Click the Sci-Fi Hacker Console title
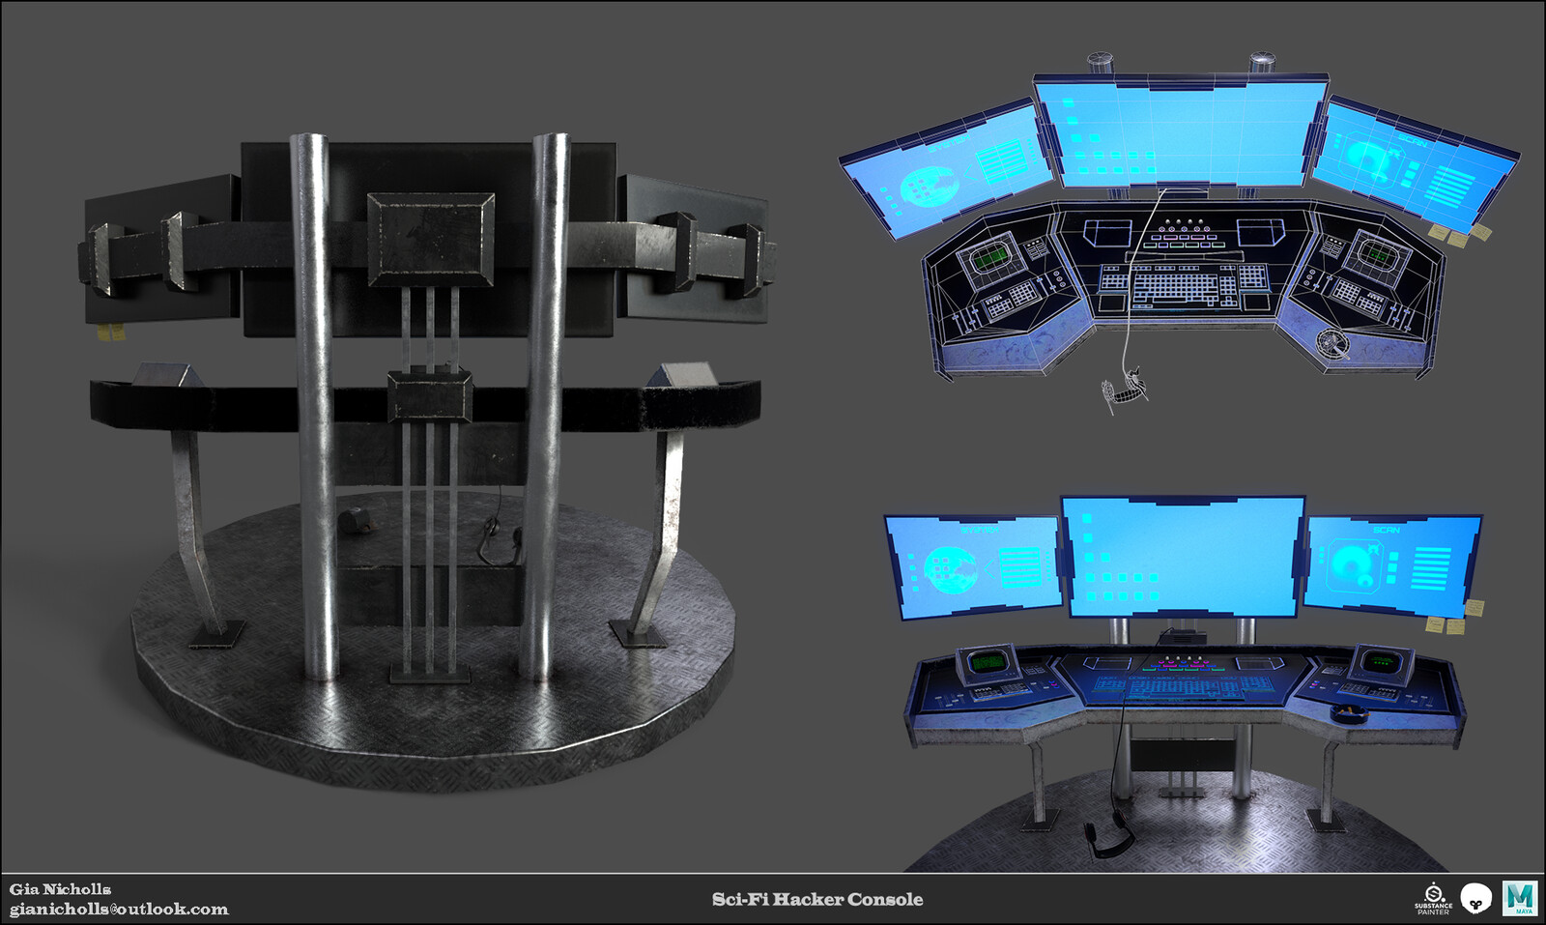Screen dimensions: 1546x925 817,897
